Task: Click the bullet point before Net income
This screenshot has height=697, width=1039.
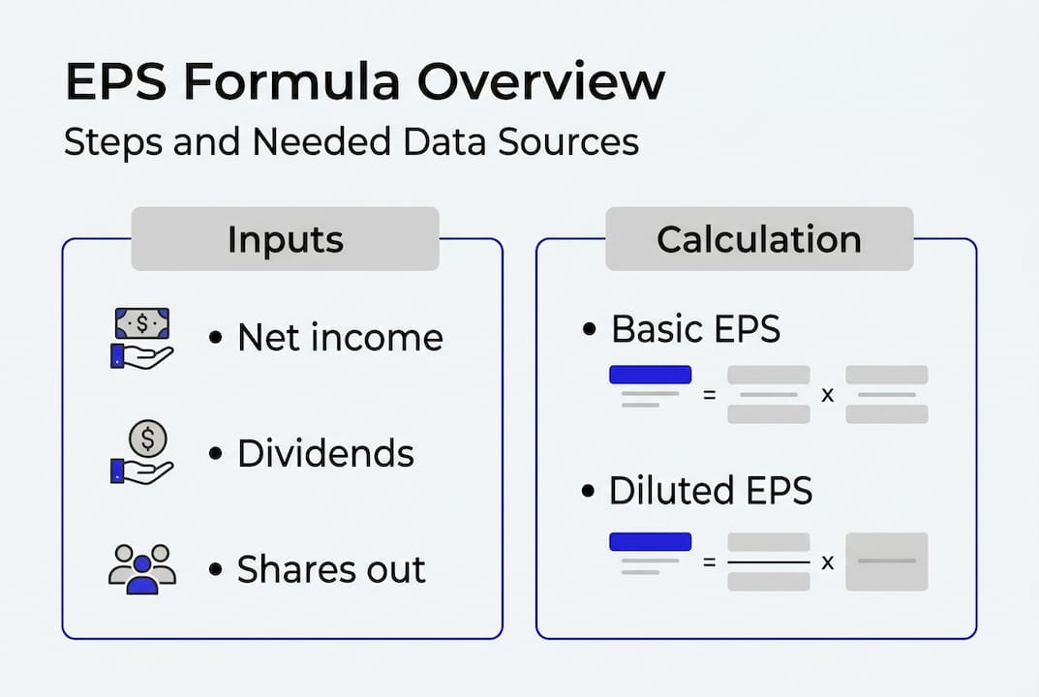Action: pyautogui.click(x=216, y=339)
